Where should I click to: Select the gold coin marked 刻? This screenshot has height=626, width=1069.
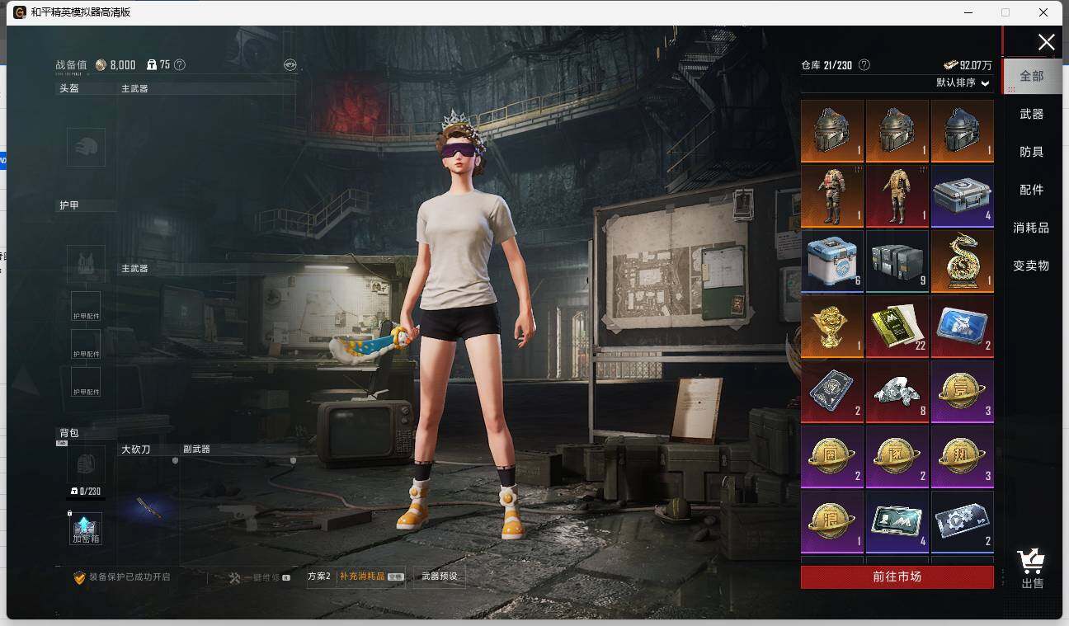[x=963, y=456]
